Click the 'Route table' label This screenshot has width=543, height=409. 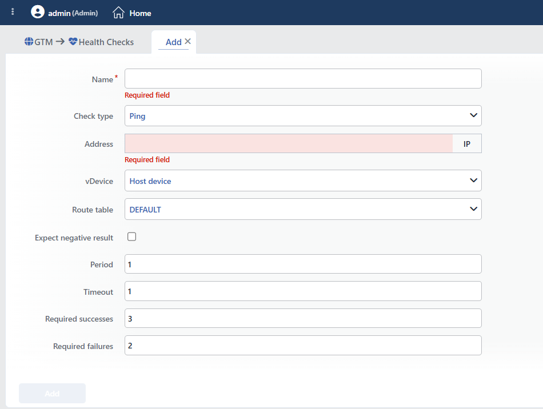93,210
